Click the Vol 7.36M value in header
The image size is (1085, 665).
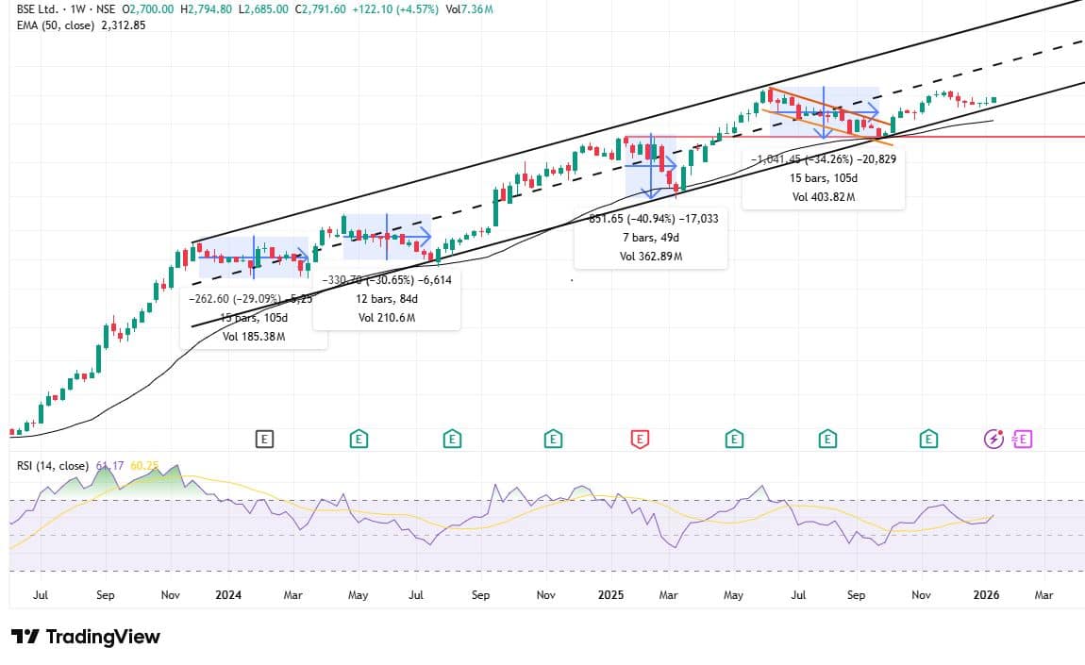469,9
